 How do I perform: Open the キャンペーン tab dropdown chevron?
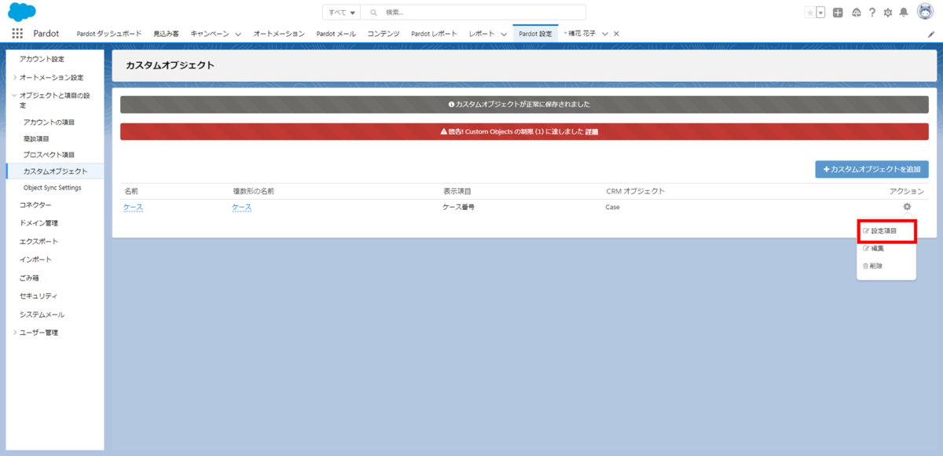pos(238,34)
